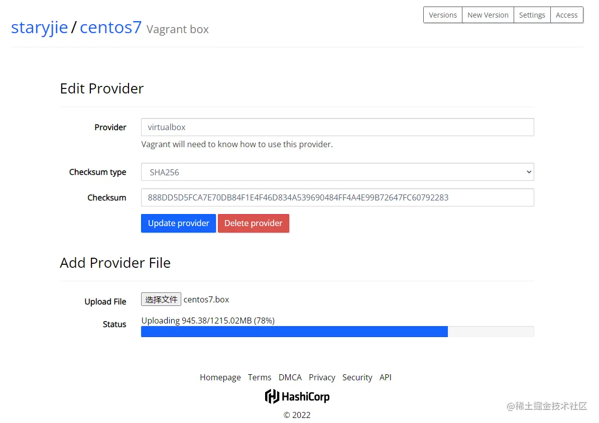Expand the Checksum type SHA256 dropdown

[337, 172]
